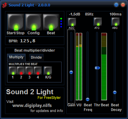The image size is (128, 119).
Task: Click the Beat Freq slider knob
Action: 88,99
